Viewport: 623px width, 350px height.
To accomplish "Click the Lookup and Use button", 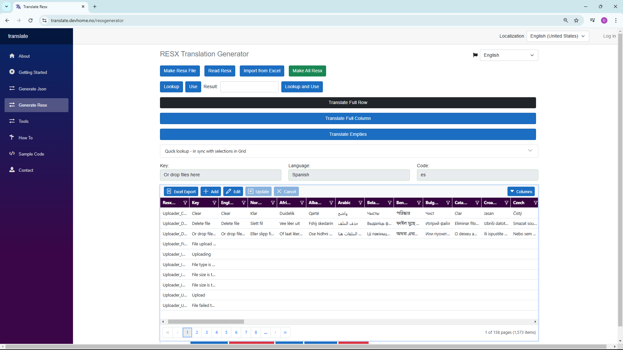I will [x=302, y=87].
